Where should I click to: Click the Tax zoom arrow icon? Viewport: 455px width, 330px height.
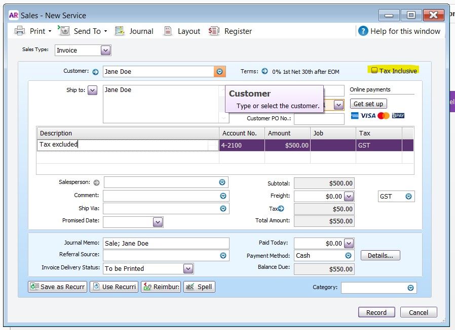(x=281, y=208)
